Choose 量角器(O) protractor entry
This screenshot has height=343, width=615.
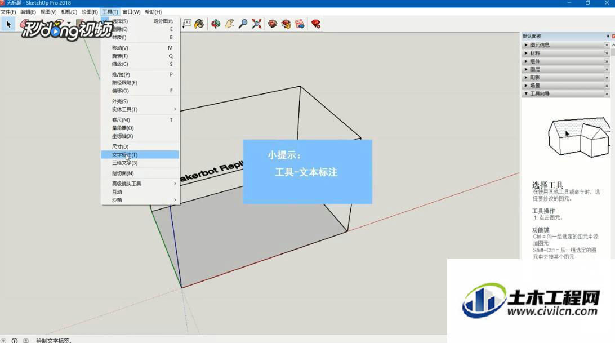click(140, 128)
